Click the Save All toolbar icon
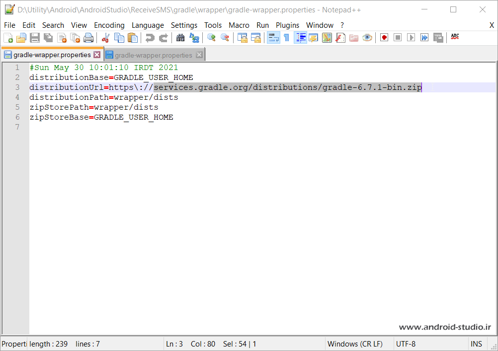This screenshot has height=351, width=498. [x=48, y=37]
